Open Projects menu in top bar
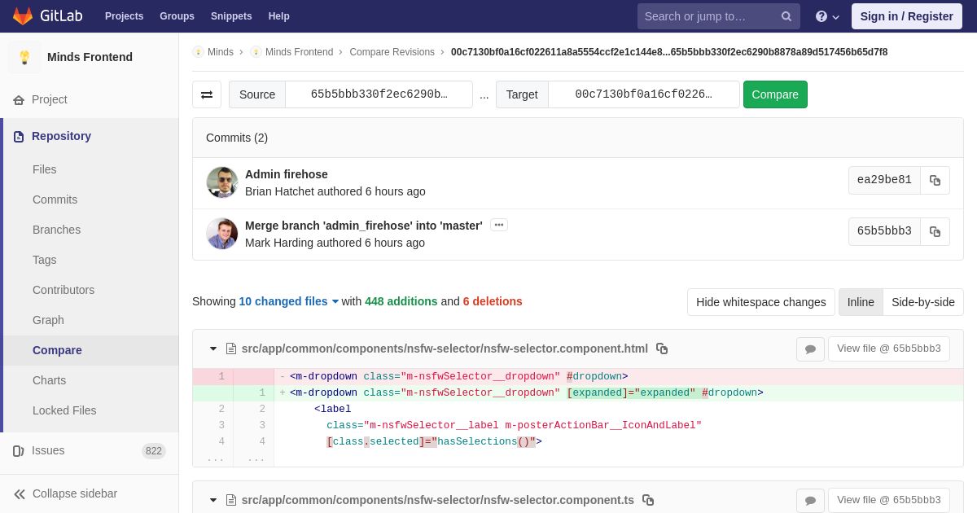Viewport: 977px width, 513px height. click(124, 16)
